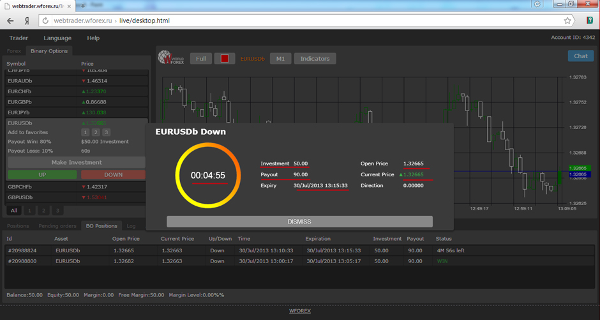600x320 pixels.
Task: Open the Language menu
Action: point(57,38)
